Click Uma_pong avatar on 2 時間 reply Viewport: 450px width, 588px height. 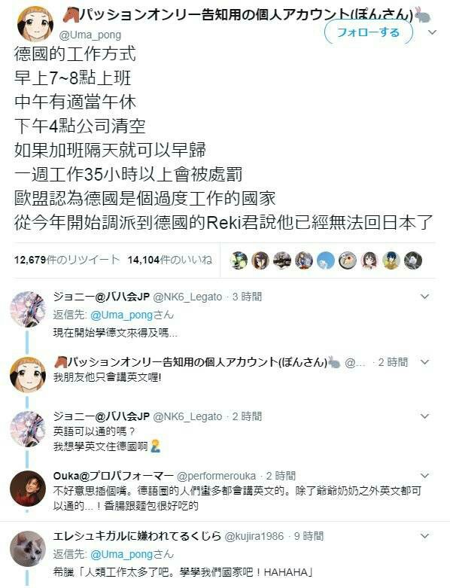tap(27, 375)
